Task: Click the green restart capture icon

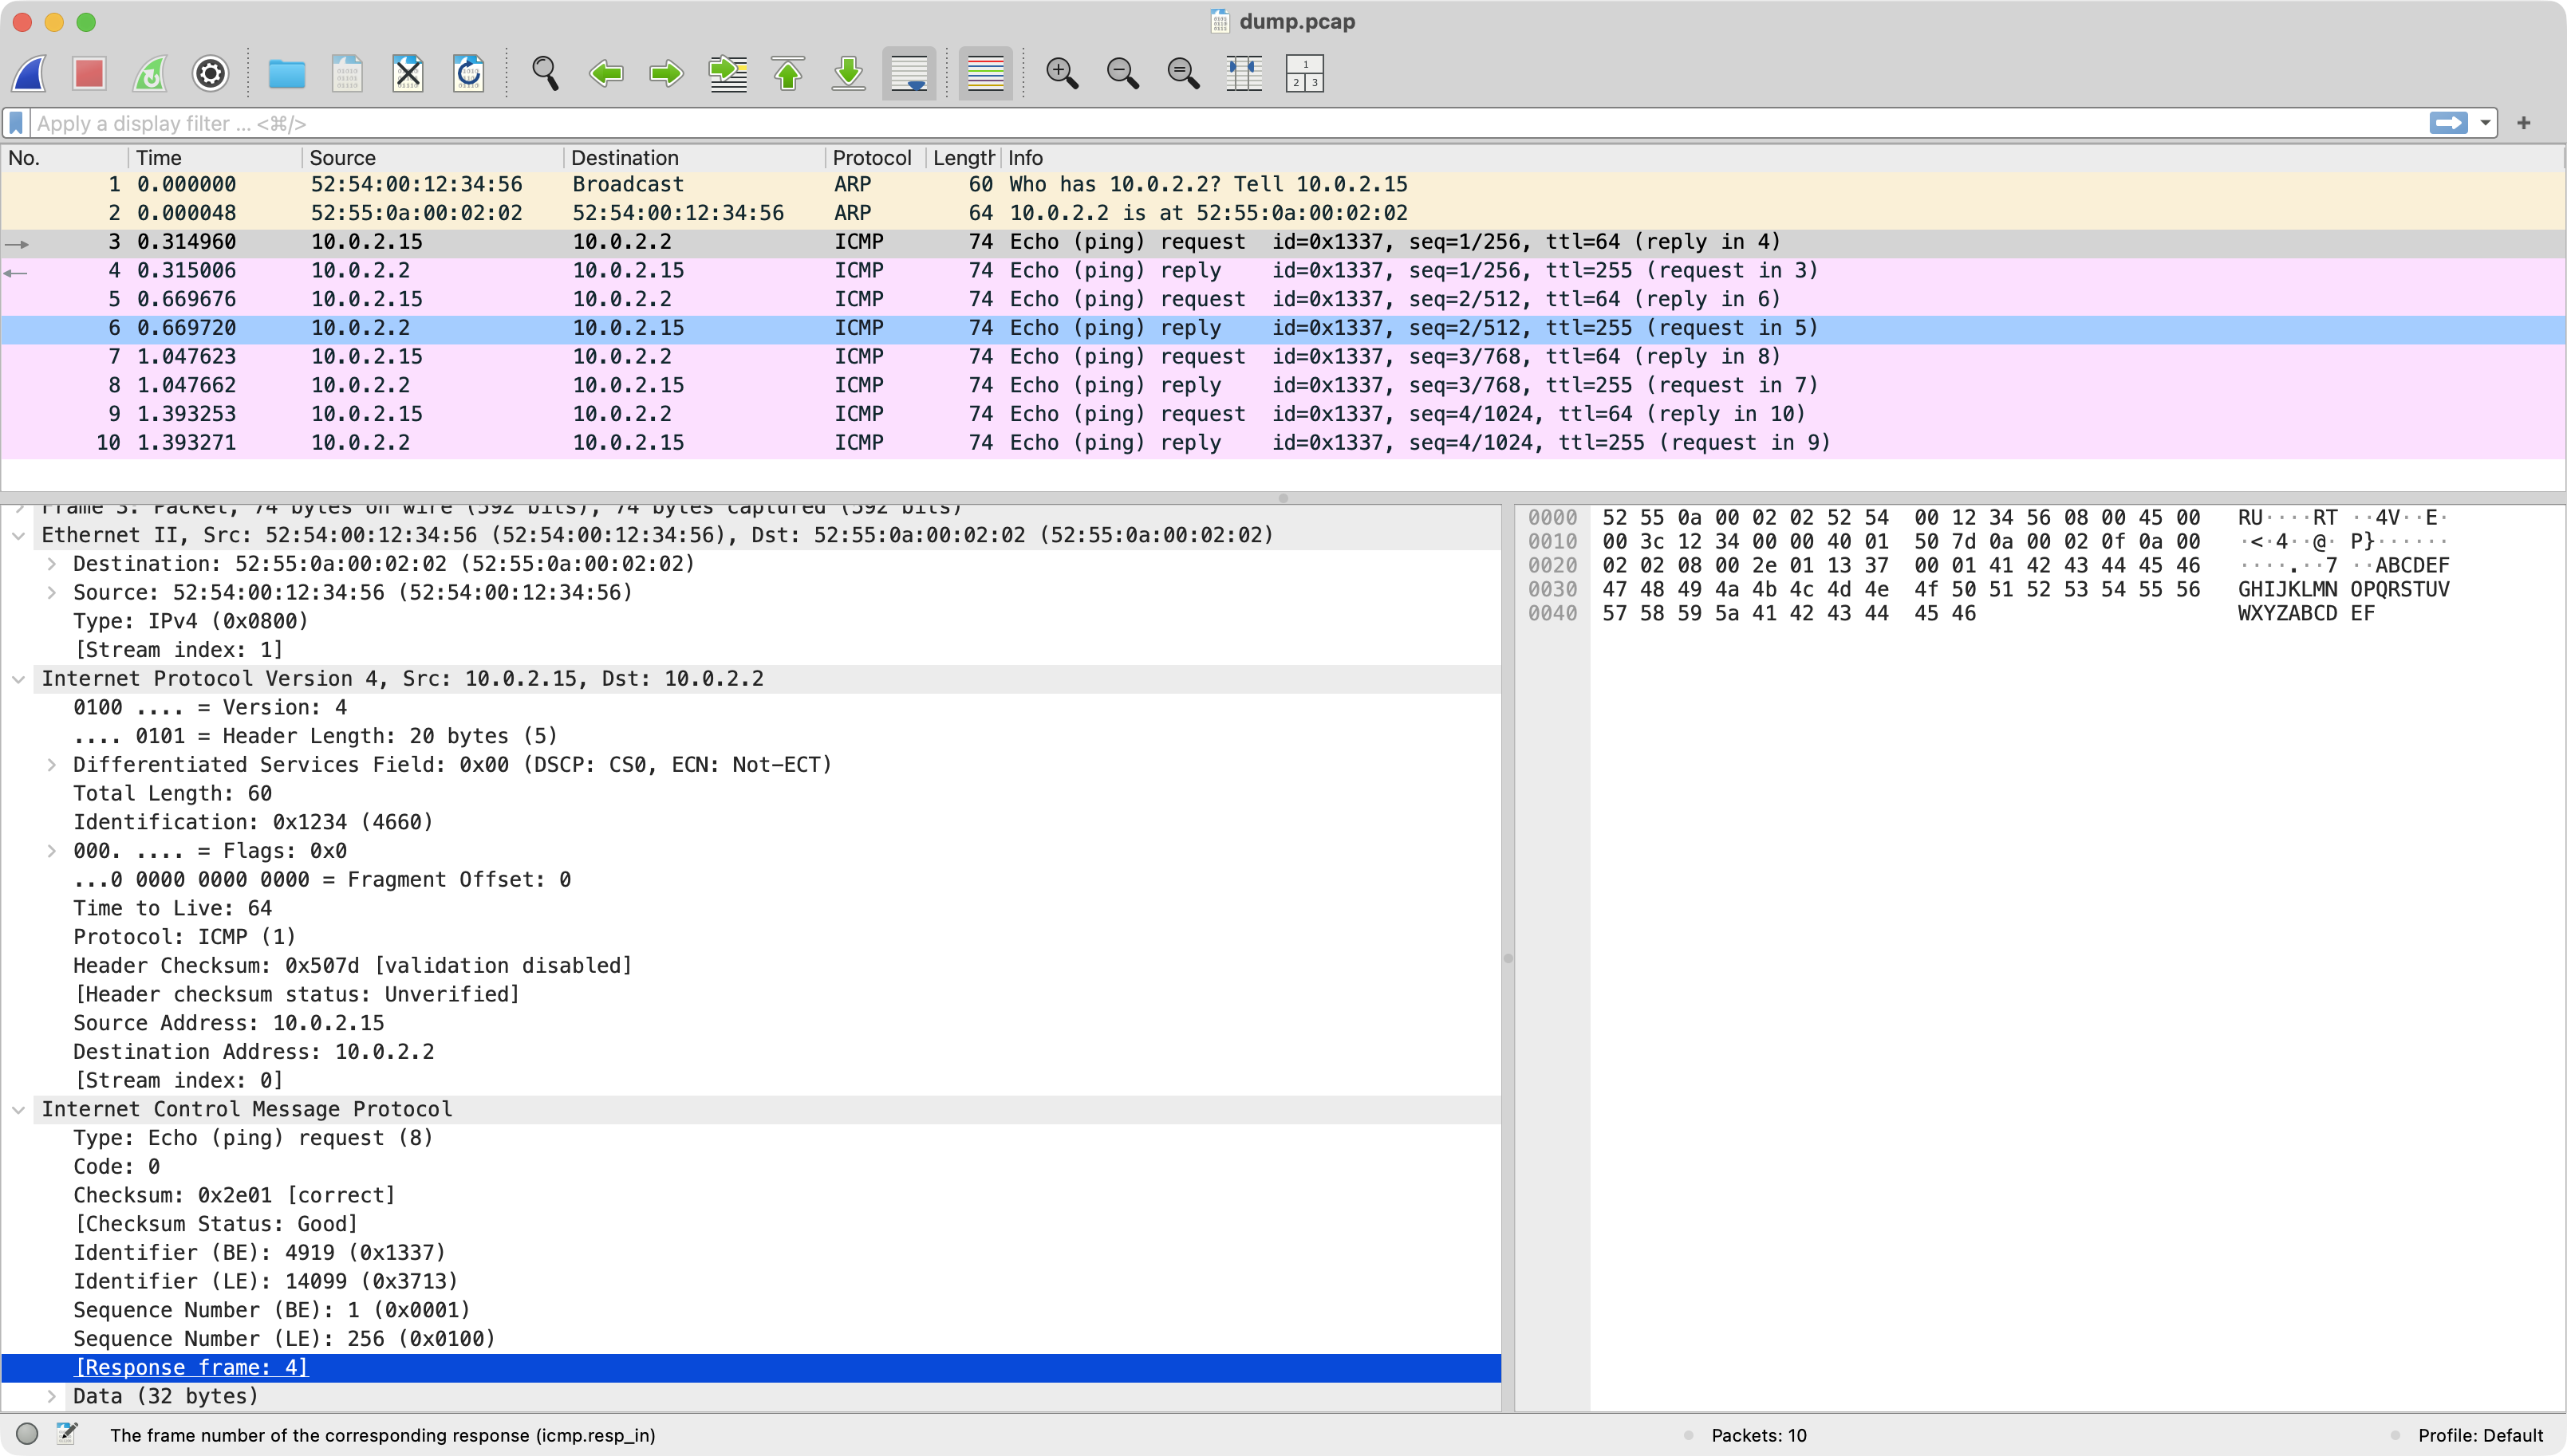Action: [150, 74]
